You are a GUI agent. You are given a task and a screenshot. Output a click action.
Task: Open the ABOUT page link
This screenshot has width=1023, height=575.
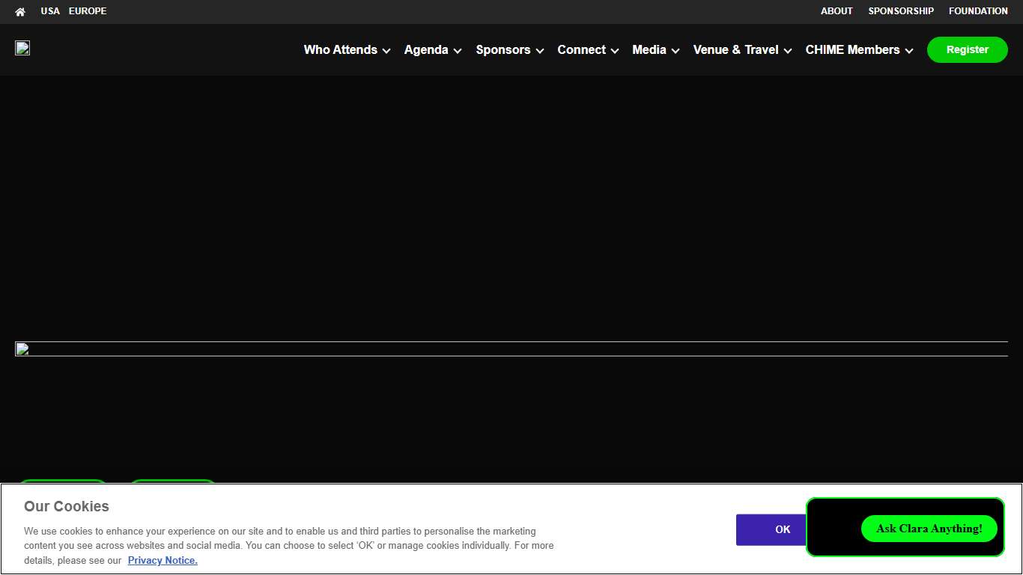[837, 11]
